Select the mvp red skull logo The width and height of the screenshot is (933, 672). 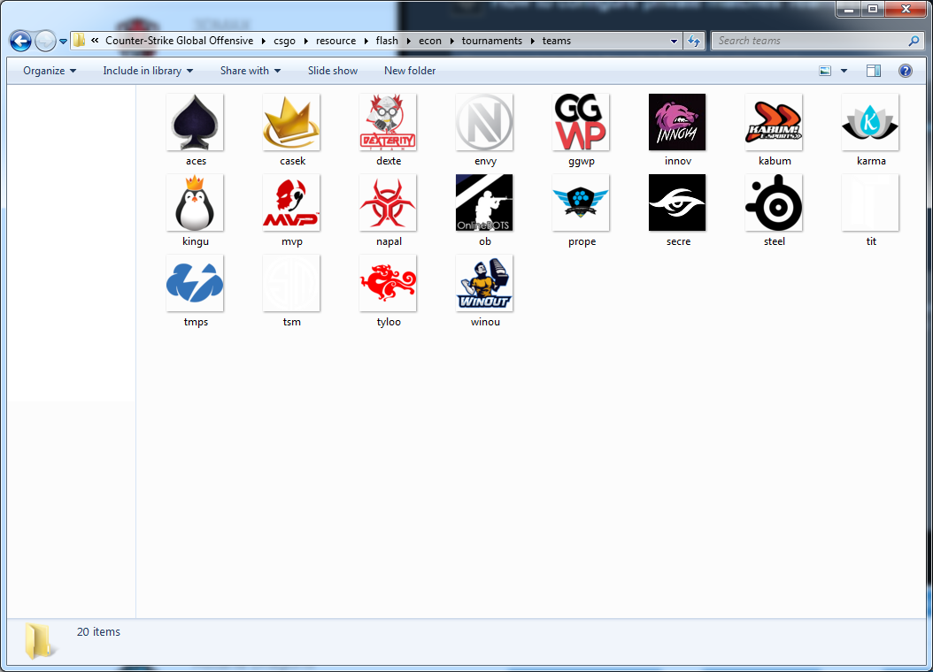[291, 202]
